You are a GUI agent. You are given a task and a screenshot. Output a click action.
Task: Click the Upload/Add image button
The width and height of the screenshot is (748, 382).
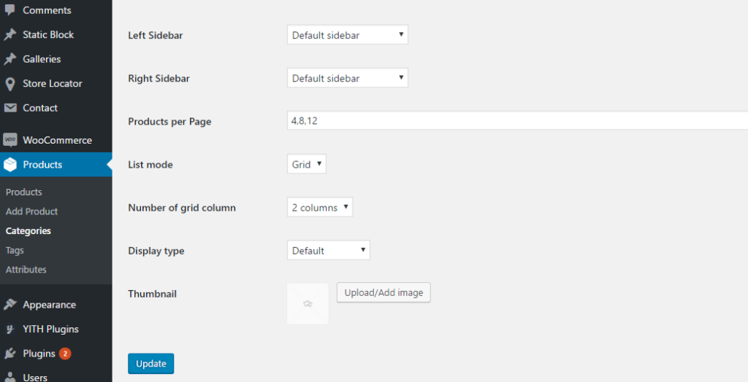click(x=383, y=292)
